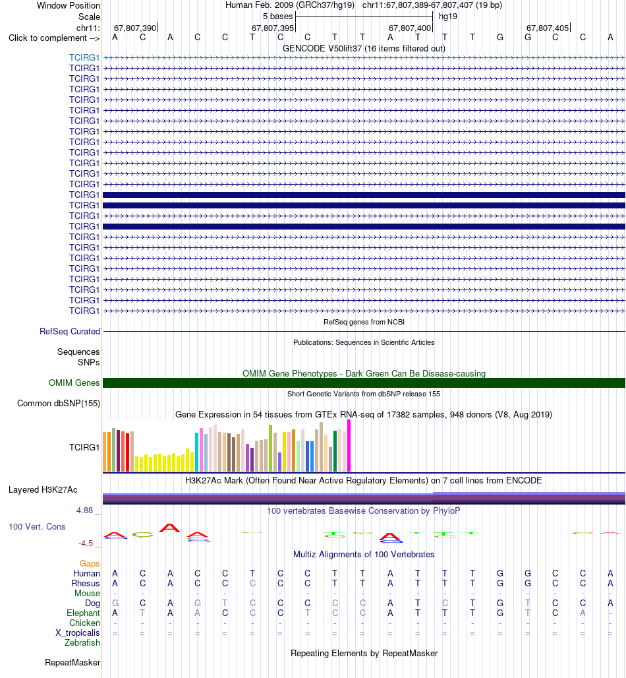Screen dimensions: 626x678
Task: Click the orange Gaps row label
Action: tap(90, 564)
